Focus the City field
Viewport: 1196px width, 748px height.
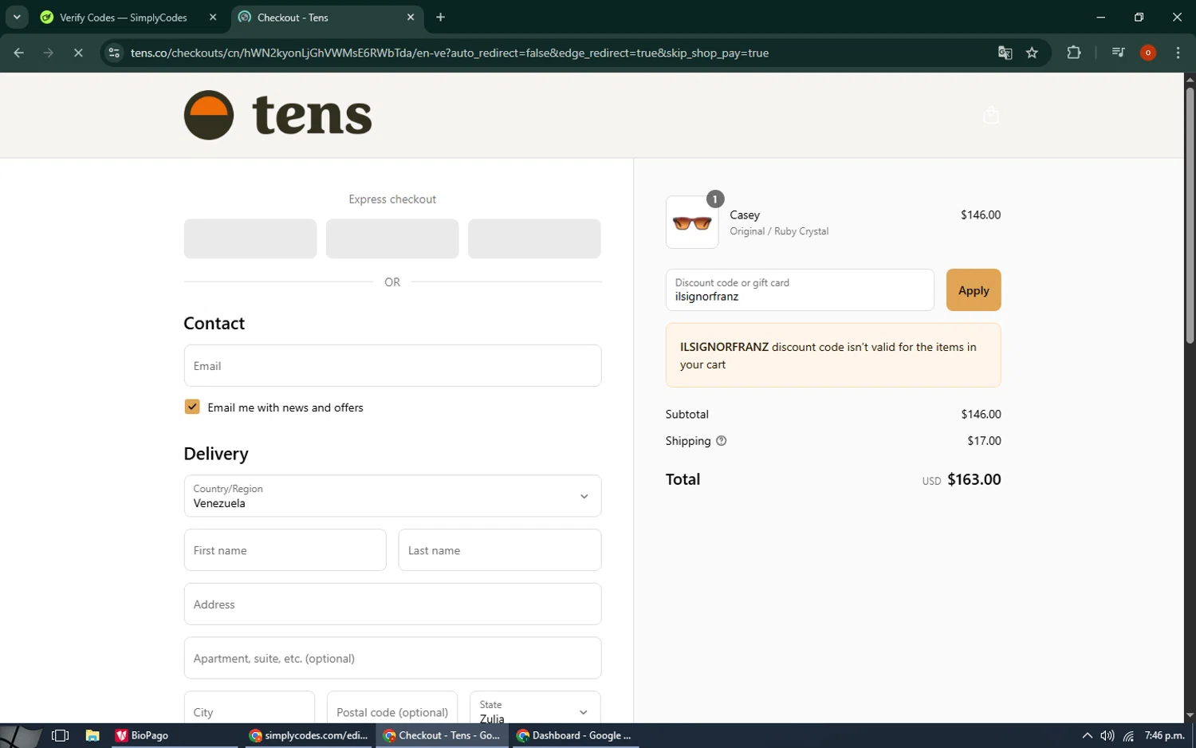point(250,709)
